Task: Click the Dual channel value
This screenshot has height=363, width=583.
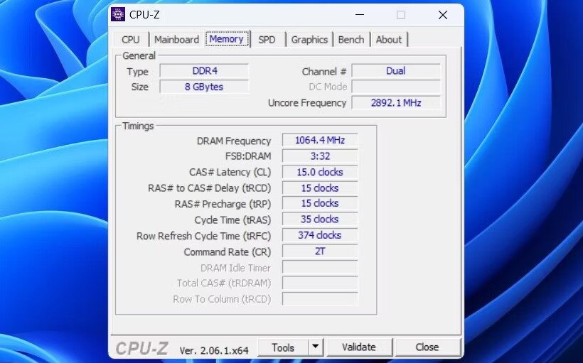Action: [x=396, y=71]
